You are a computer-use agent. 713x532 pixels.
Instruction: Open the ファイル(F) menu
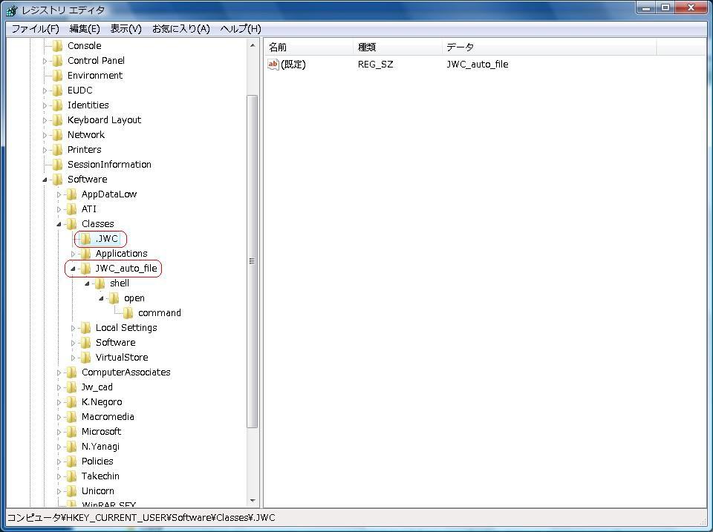35,29
